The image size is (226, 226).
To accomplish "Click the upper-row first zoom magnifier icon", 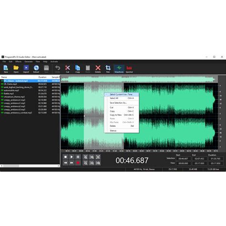I will coord(85,157).
